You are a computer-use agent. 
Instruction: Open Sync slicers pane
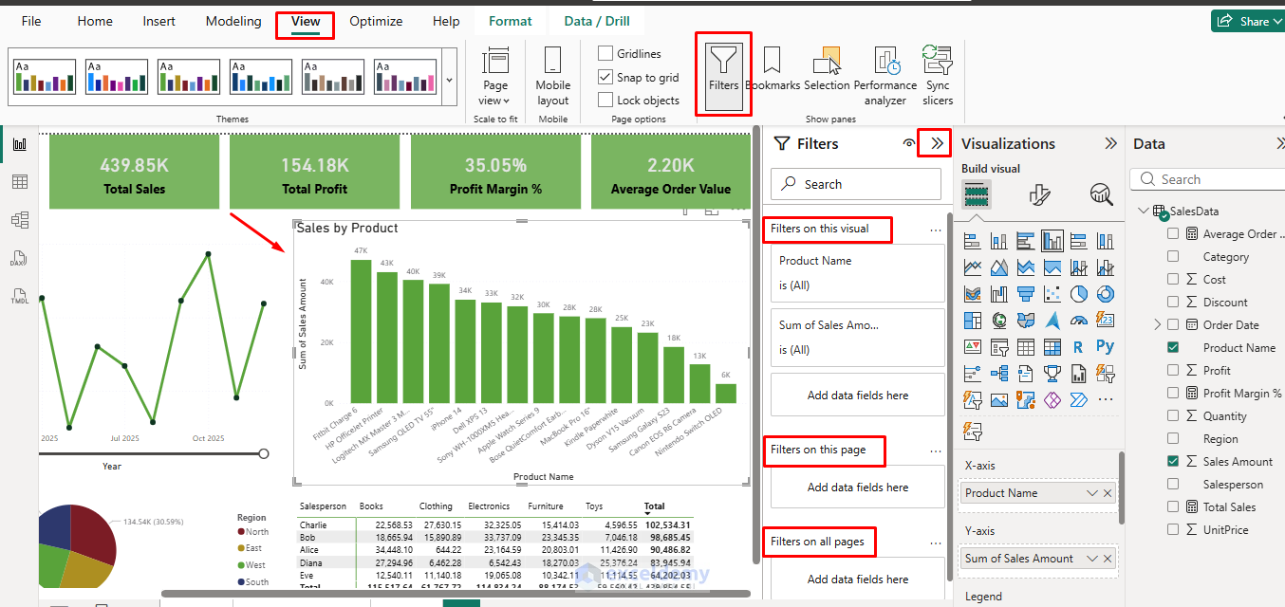click(x=938, y=76)
